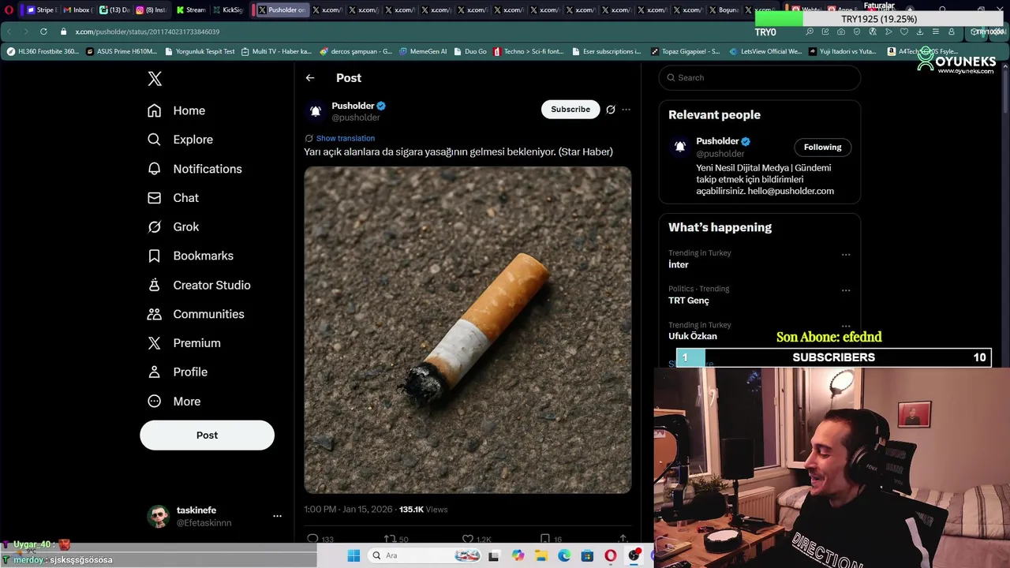Open File Explorer from the taskbar
This screenshot has height=568, width=1010.
click(x=541, y=555)
